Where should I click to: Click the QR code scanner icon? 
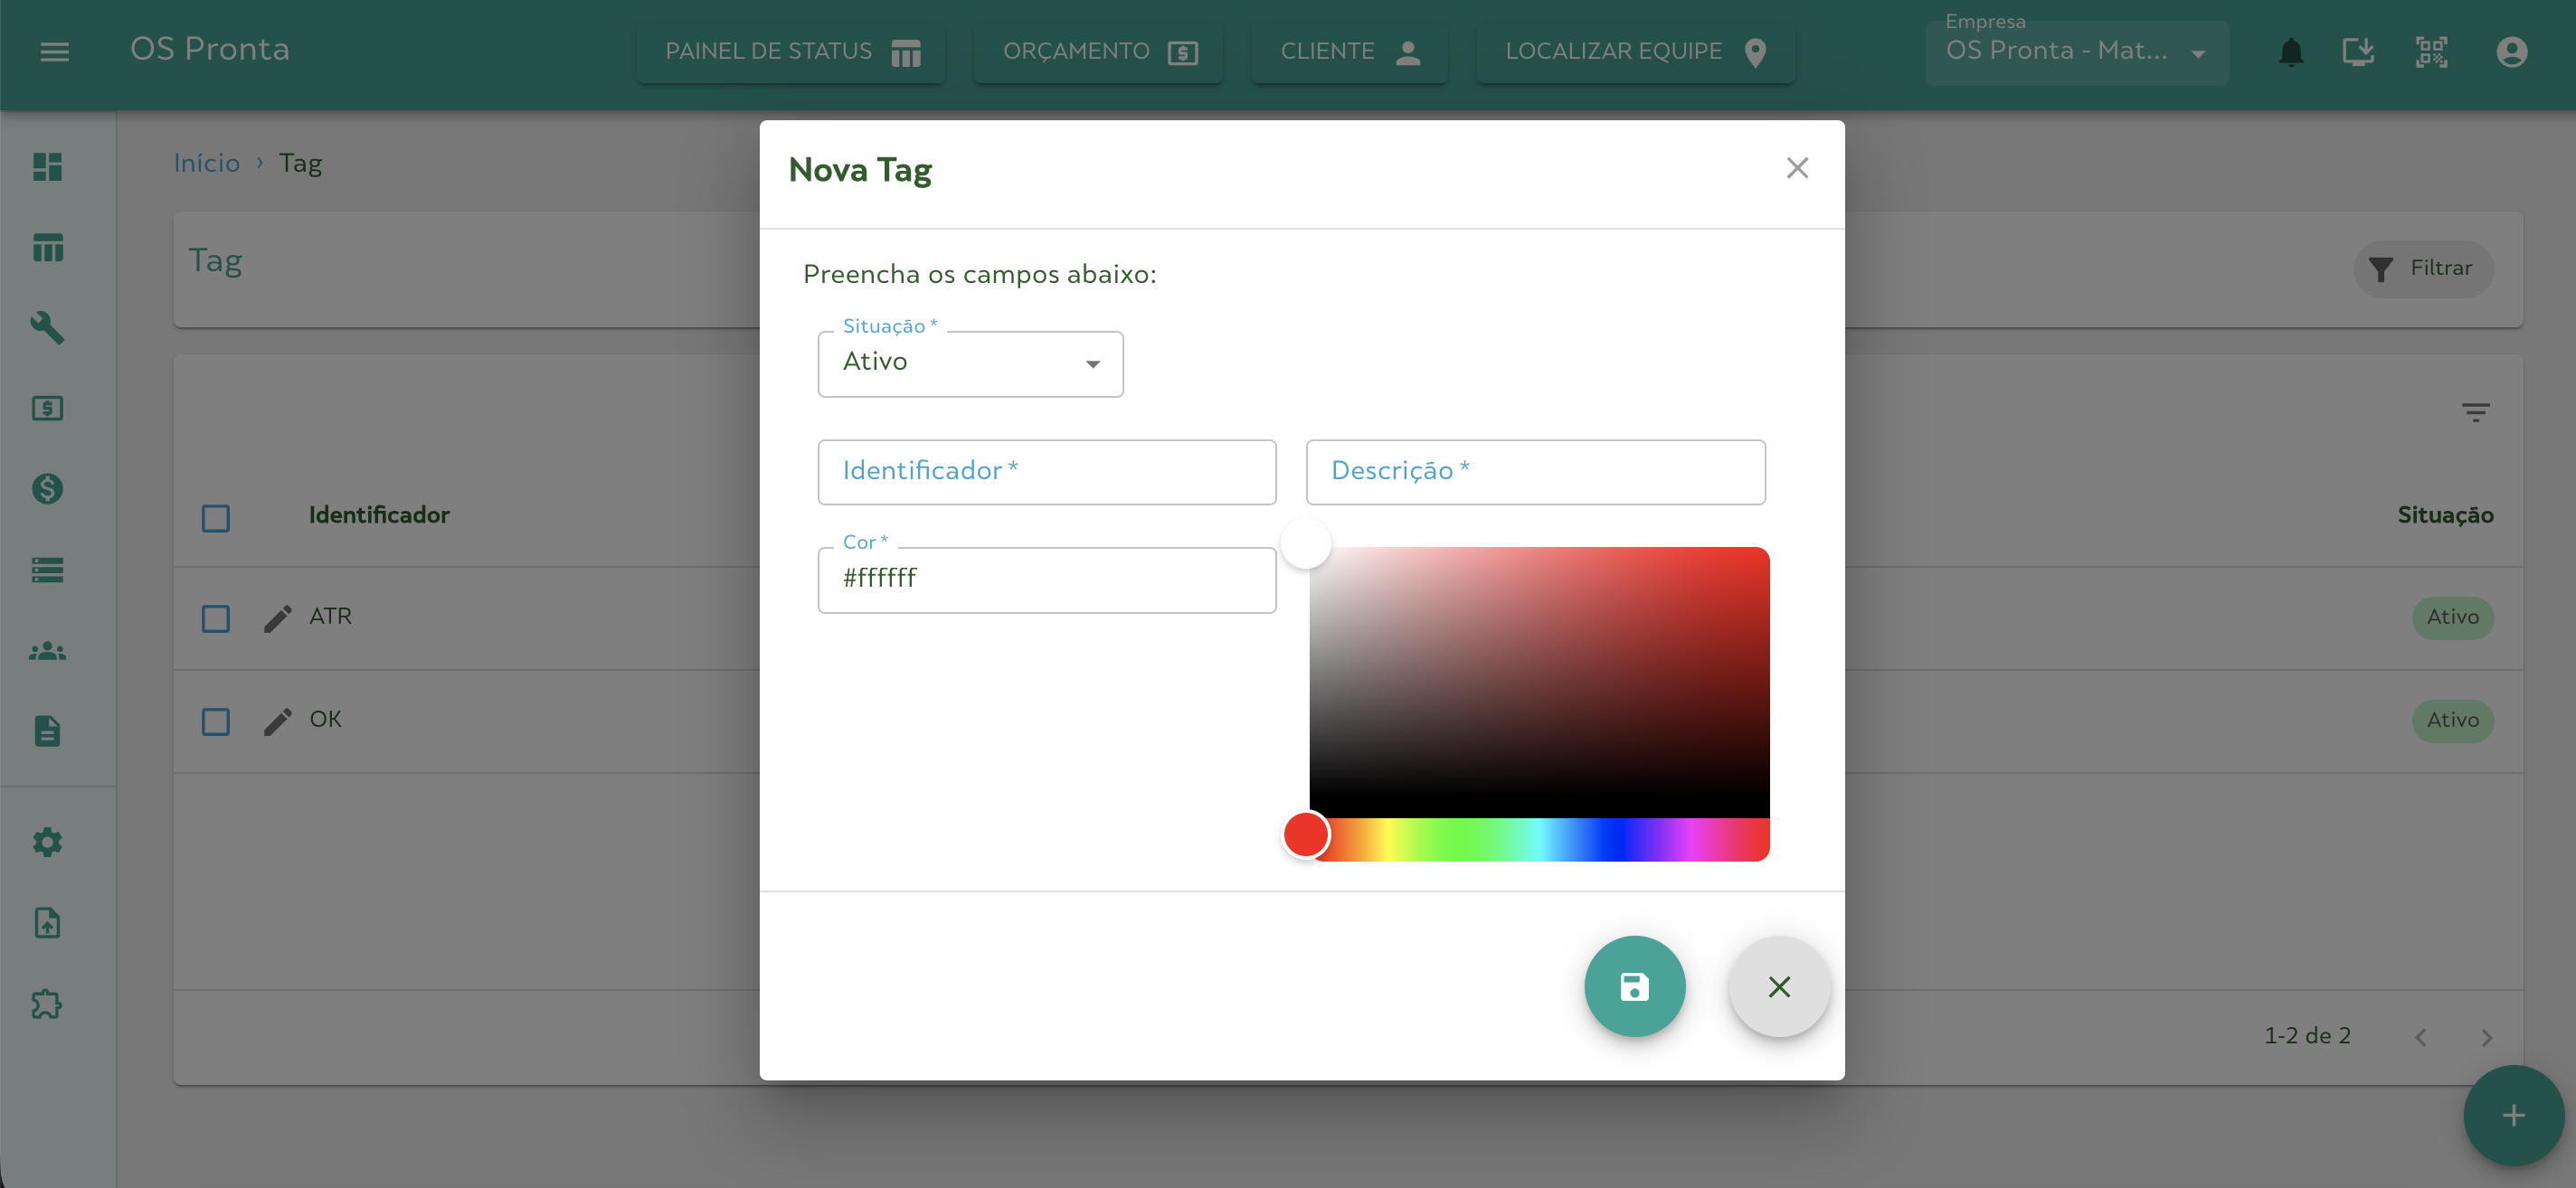click(2431, 52)
